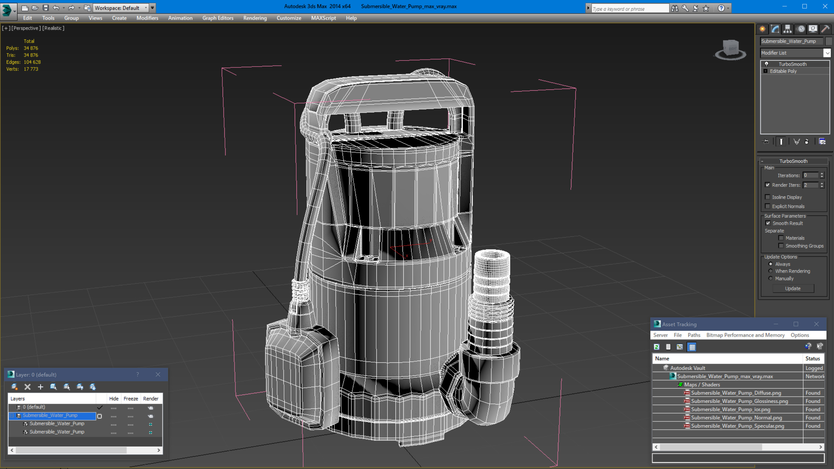Enable Isoline Display checkbox
This screenshot has width=834, height=469.
767,197
